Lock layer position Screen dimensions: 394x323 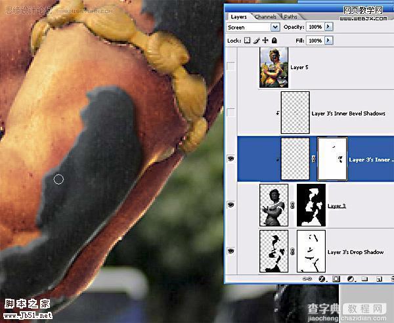(x=265, y=41)
